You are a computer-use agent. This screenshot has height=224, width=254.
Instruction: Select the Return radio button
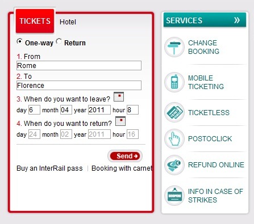59,41
